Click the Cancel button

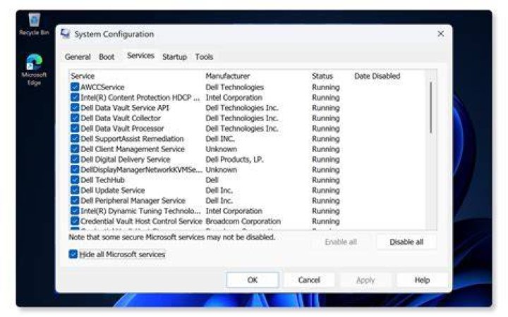point(309,280)
